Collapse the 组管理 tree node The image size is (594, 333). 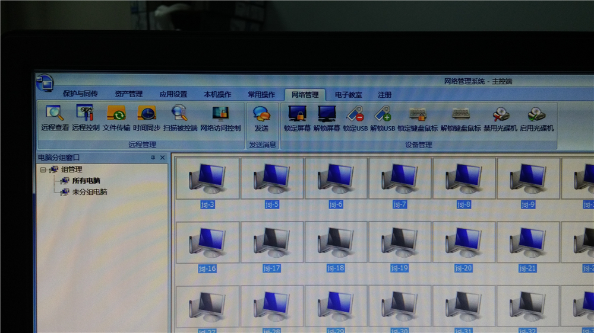pyautogui.click(x=43, y=170)
